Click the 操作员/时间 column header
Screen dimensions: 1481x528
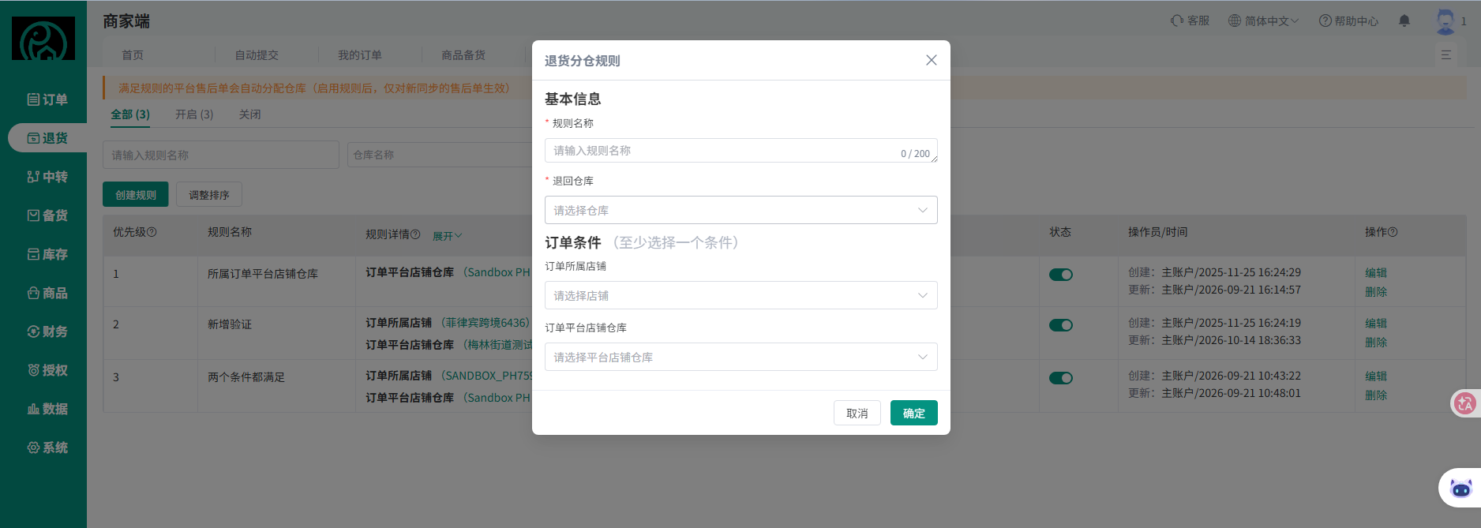pos(1158,232)
